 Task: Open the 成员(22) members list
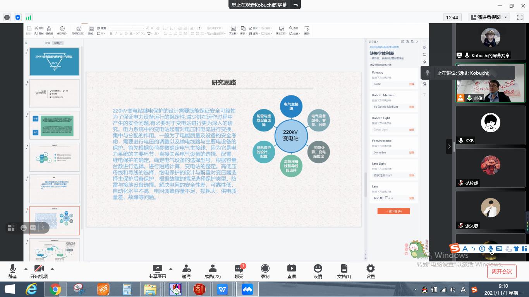pos(212,271)
